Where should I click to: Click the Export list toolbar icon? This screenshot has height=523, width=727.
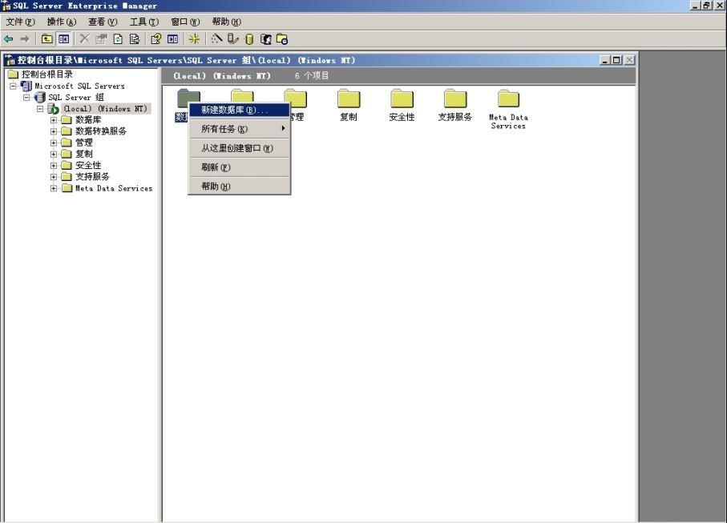click(x=135, y=39)
